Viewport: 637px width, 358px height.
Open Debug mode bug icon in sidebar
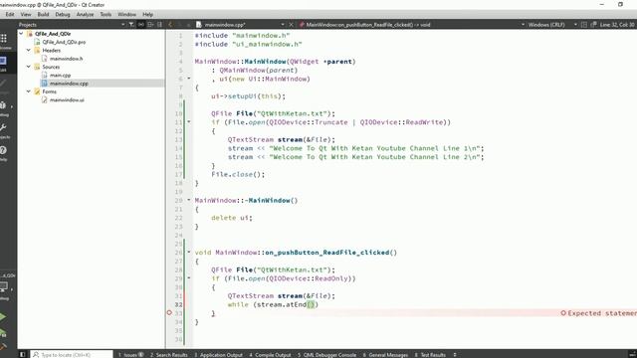pos(3,105)
